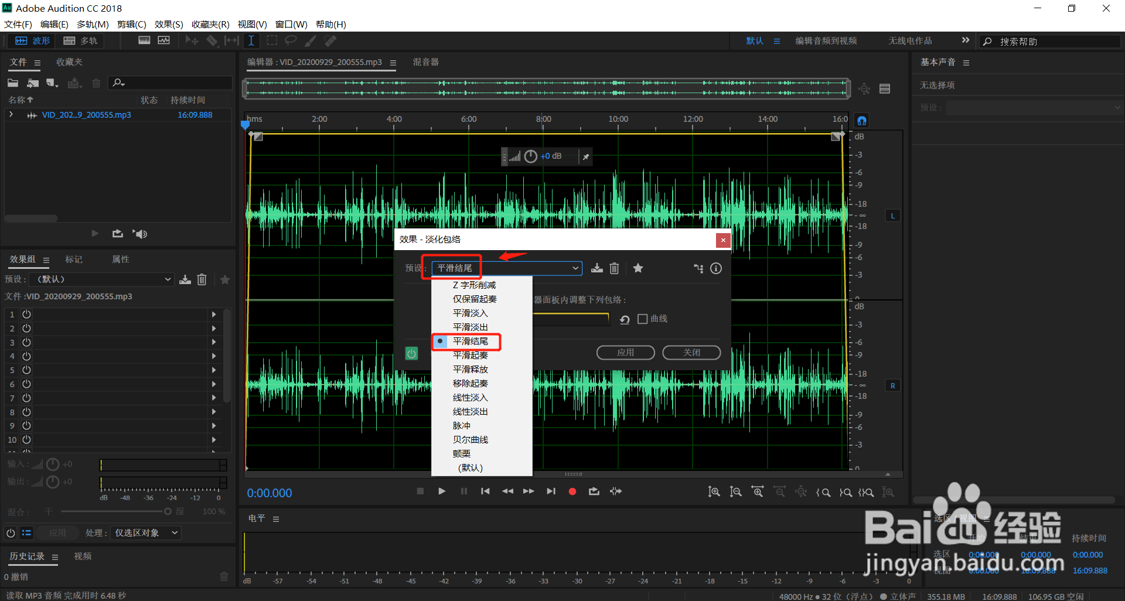Toggle power for effect slot 5
The image size is (1125, 601).
(26, 370)
